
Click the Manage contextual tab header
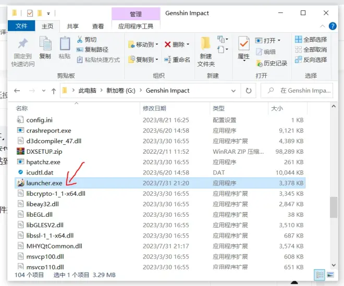[x=136, y=14]
